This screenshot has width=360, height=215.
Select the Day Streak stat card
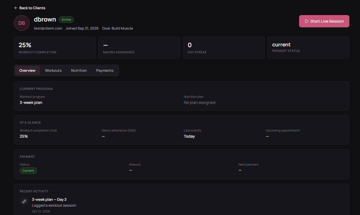tap(224, 48)
